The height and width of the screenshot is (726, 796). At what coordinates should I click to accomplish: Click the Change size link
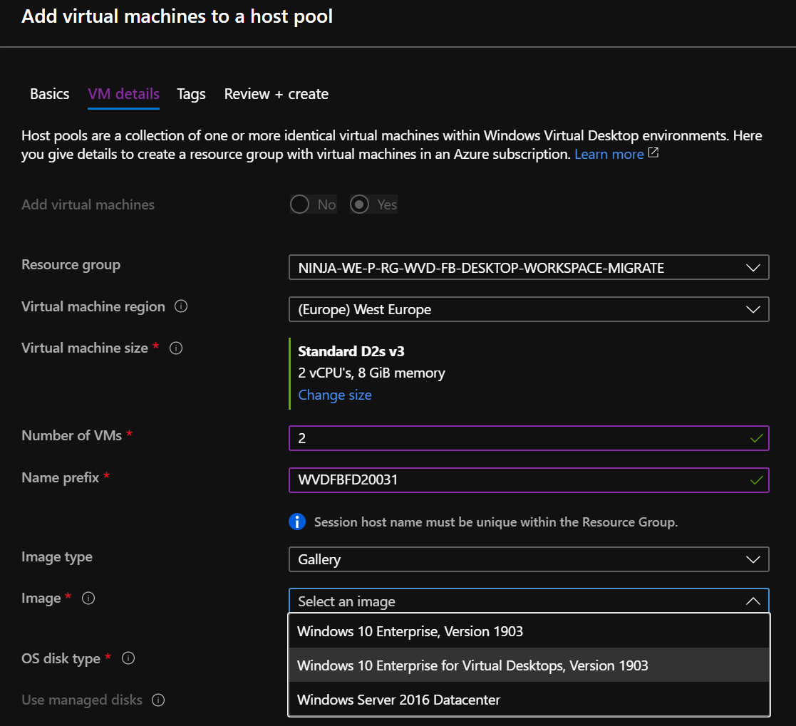coord(334,395)
